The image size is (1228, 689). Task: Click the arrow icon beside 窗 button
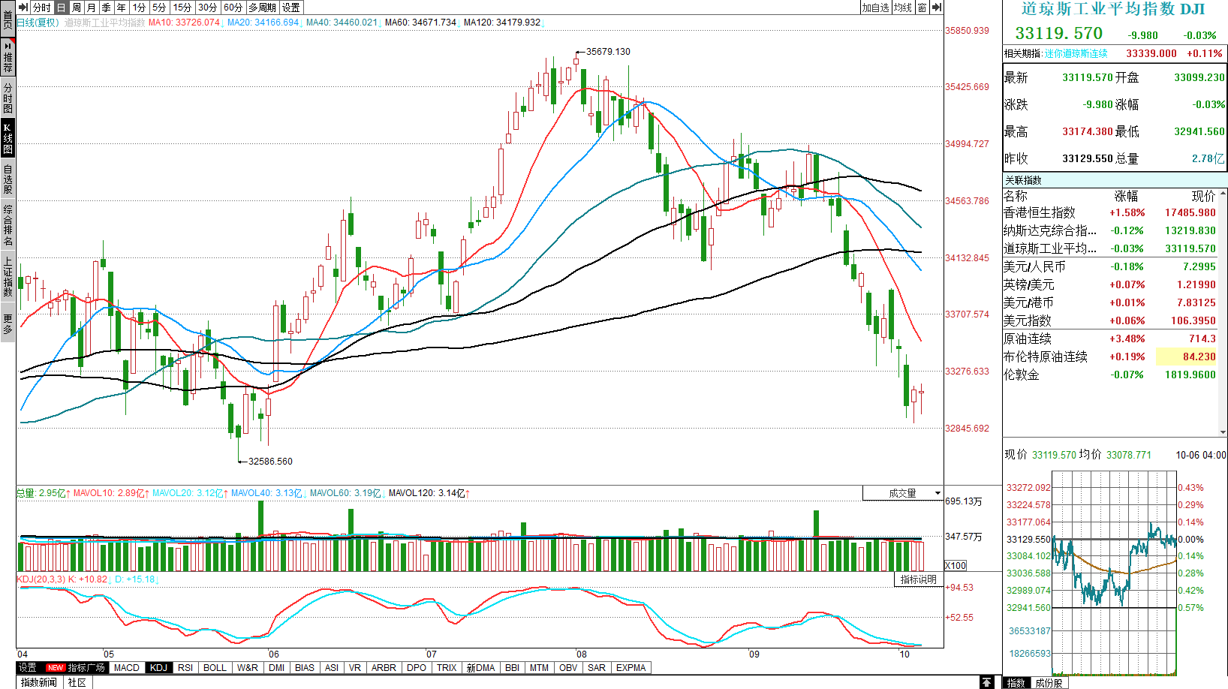[936, 8]
